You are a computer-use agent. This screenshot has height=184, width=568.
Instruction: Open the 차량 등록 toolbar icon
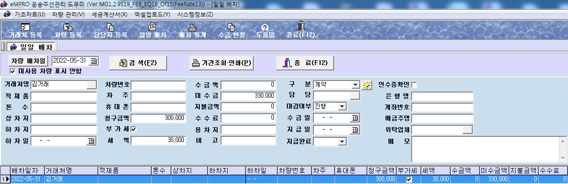coord(68,27)
